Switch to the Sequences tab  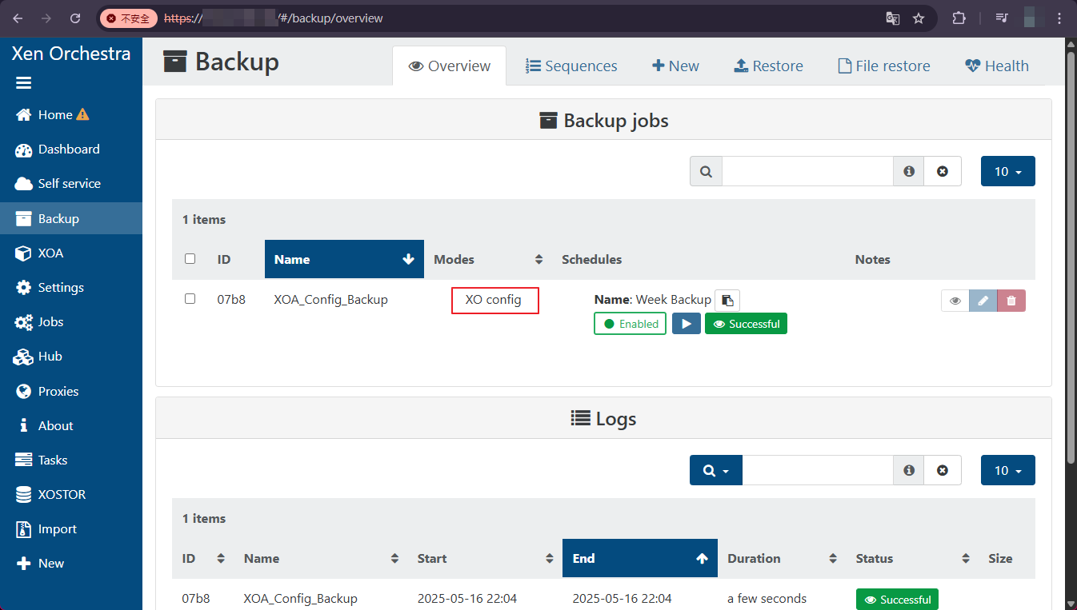coord(571,66)
